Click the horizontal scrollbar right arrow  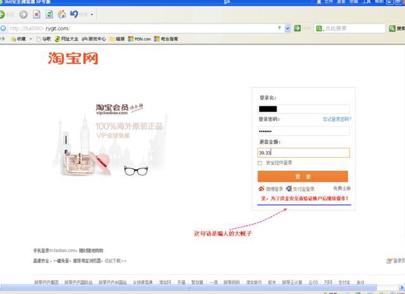[x=402, y=287]
